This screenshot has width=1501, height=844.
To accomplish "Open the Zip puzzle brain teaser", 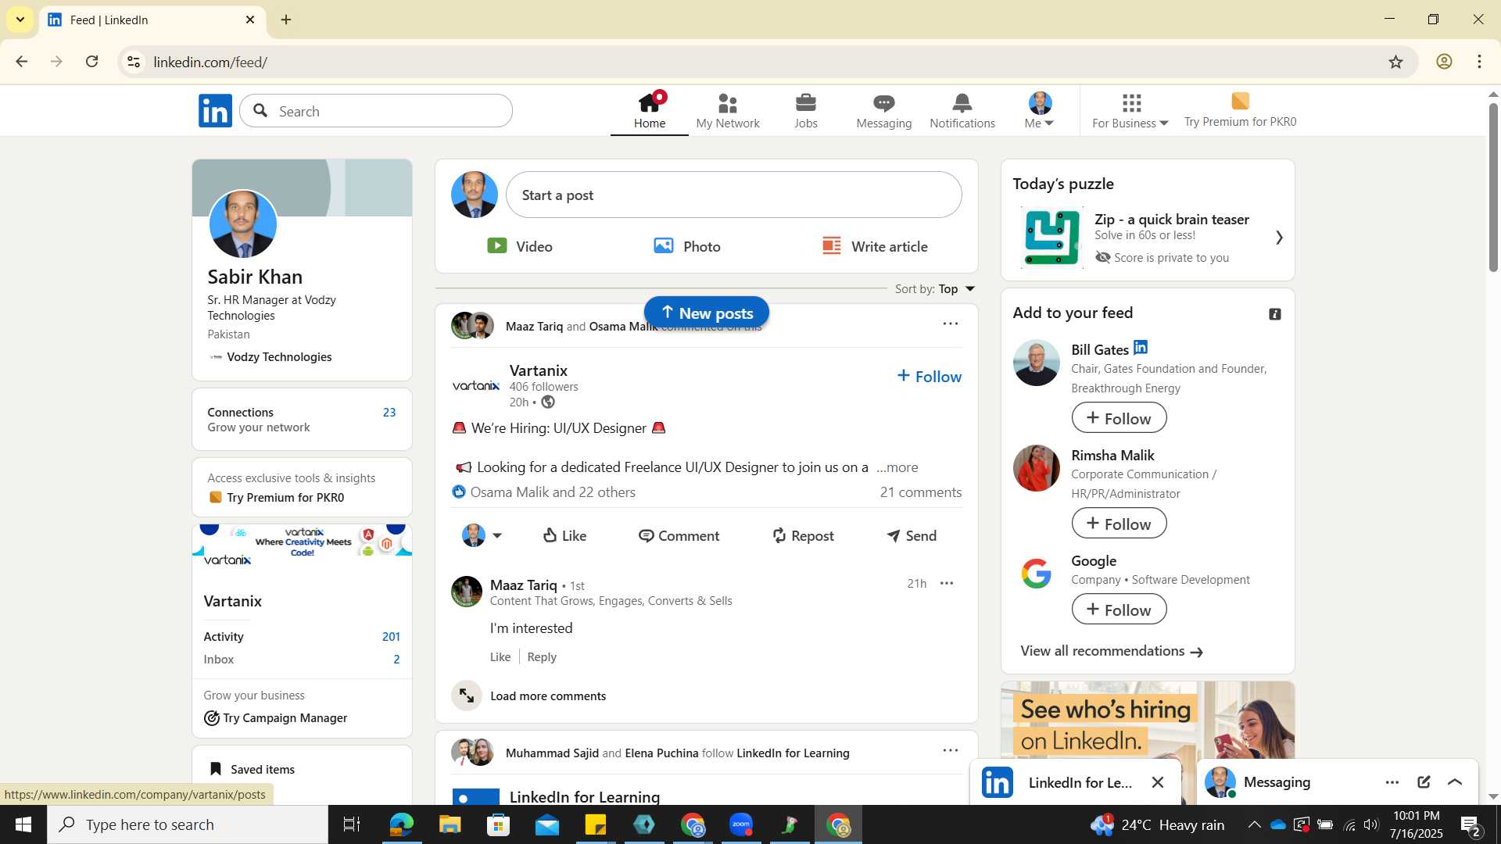I will tap(1148, 238).
